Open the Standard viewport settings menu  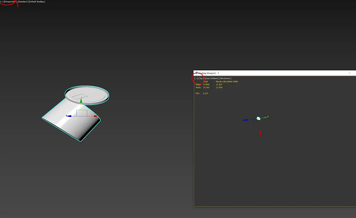click(23, 2)
